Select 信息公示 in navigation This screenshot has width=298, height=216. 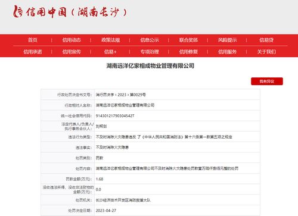[150, 40]
